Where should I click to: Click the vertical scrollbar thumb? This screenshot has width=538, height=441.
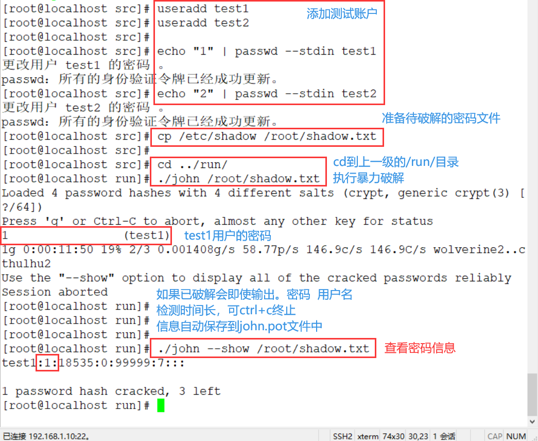[532, 394]
